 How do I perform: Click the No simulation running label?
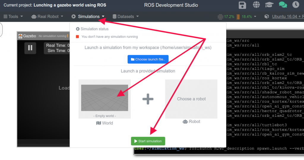52,36
